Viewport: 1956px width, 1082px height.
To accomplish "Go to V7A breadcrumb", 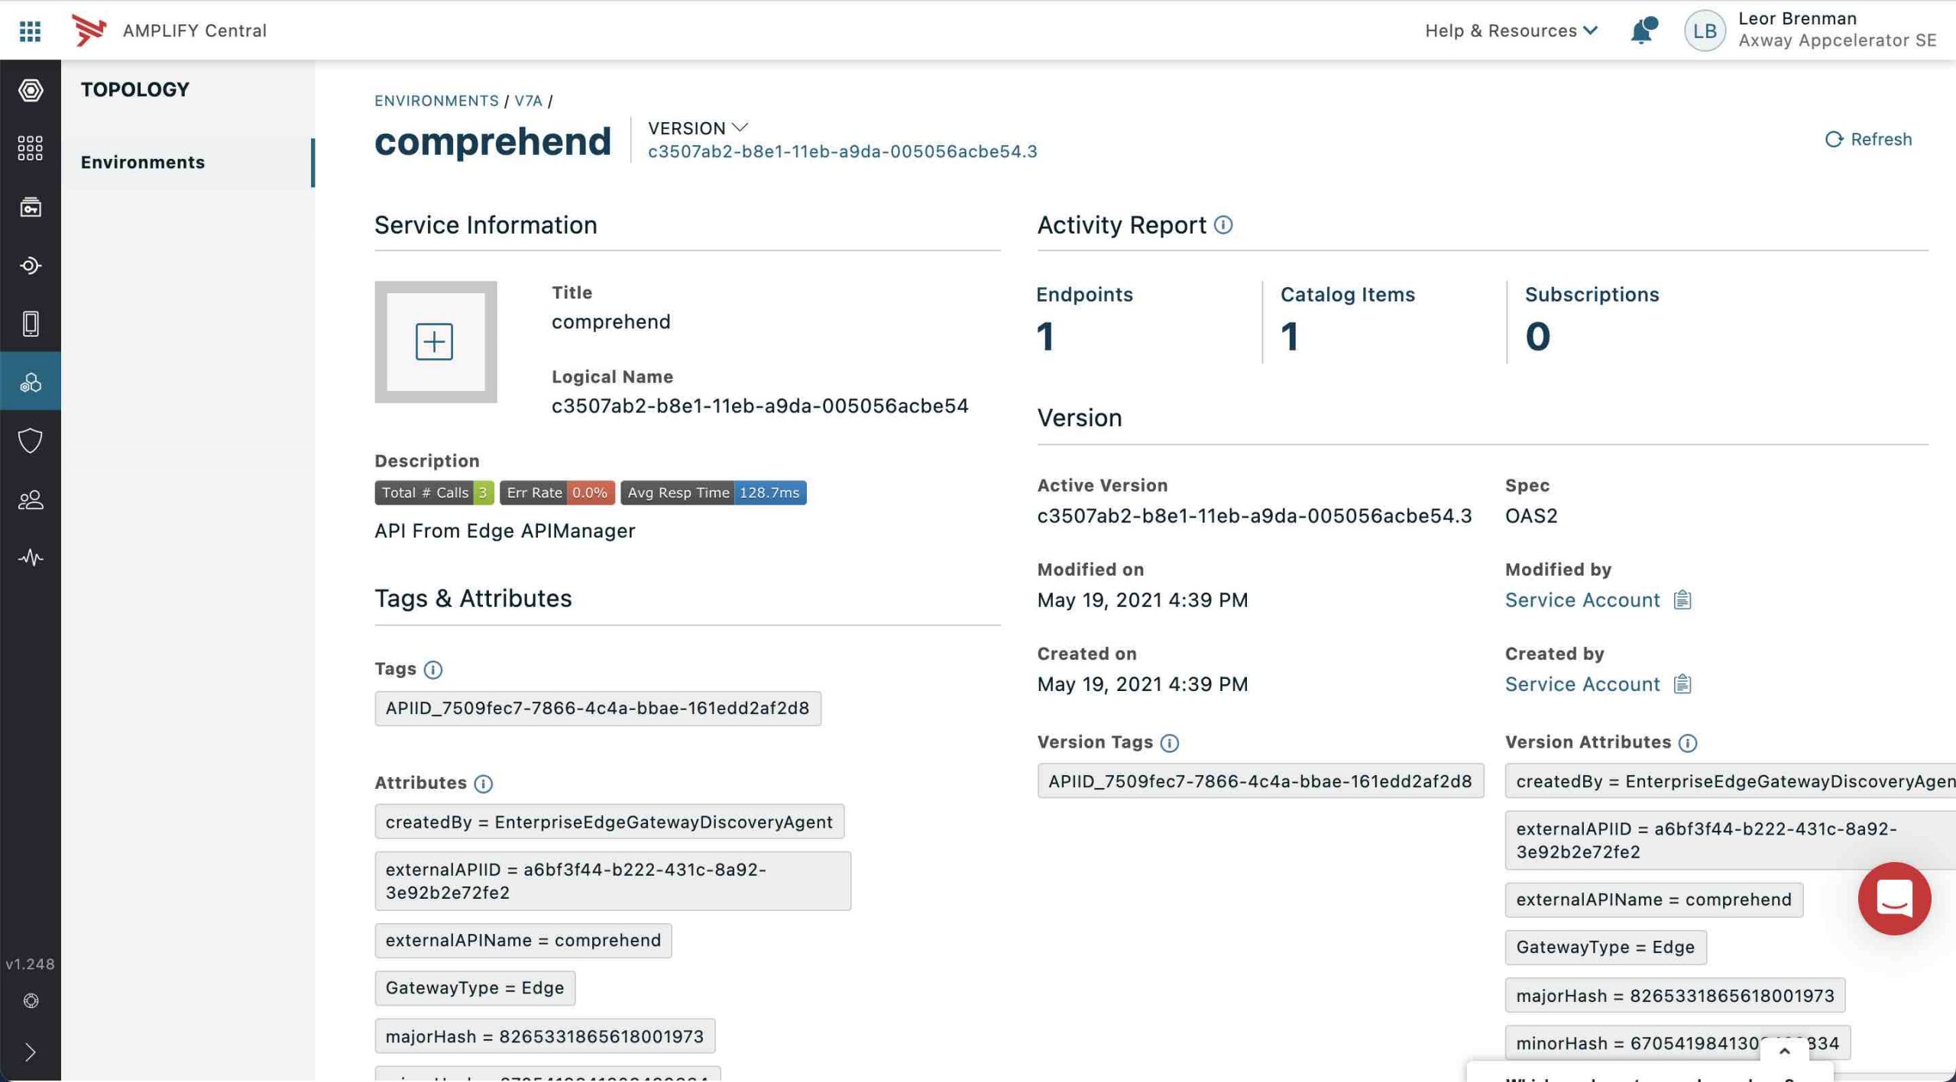I will pos(528,100).
